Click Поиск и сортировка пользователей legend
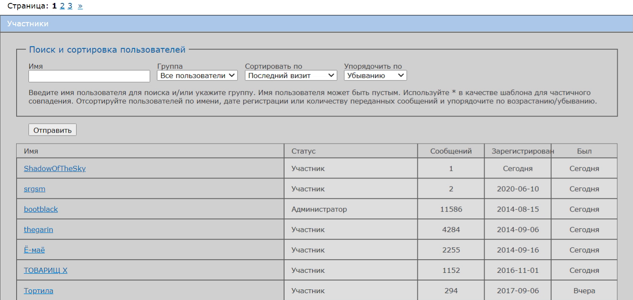Image resolution: width=633 pixels, height=300 pixels. coord(107,50)
